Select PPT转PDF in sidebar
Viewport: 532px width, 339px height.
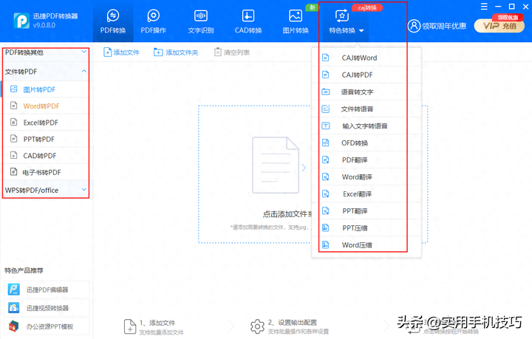[x=46, y=140]
